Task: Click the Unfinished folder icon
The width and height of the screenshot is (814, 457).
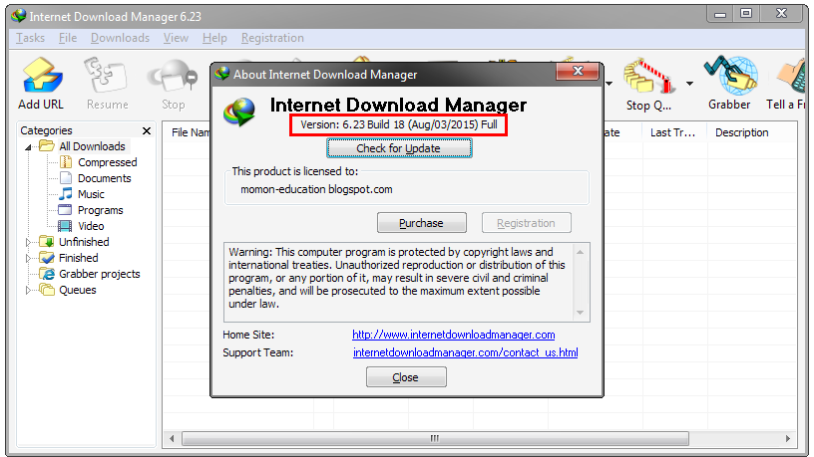Action: pos(47,242)
